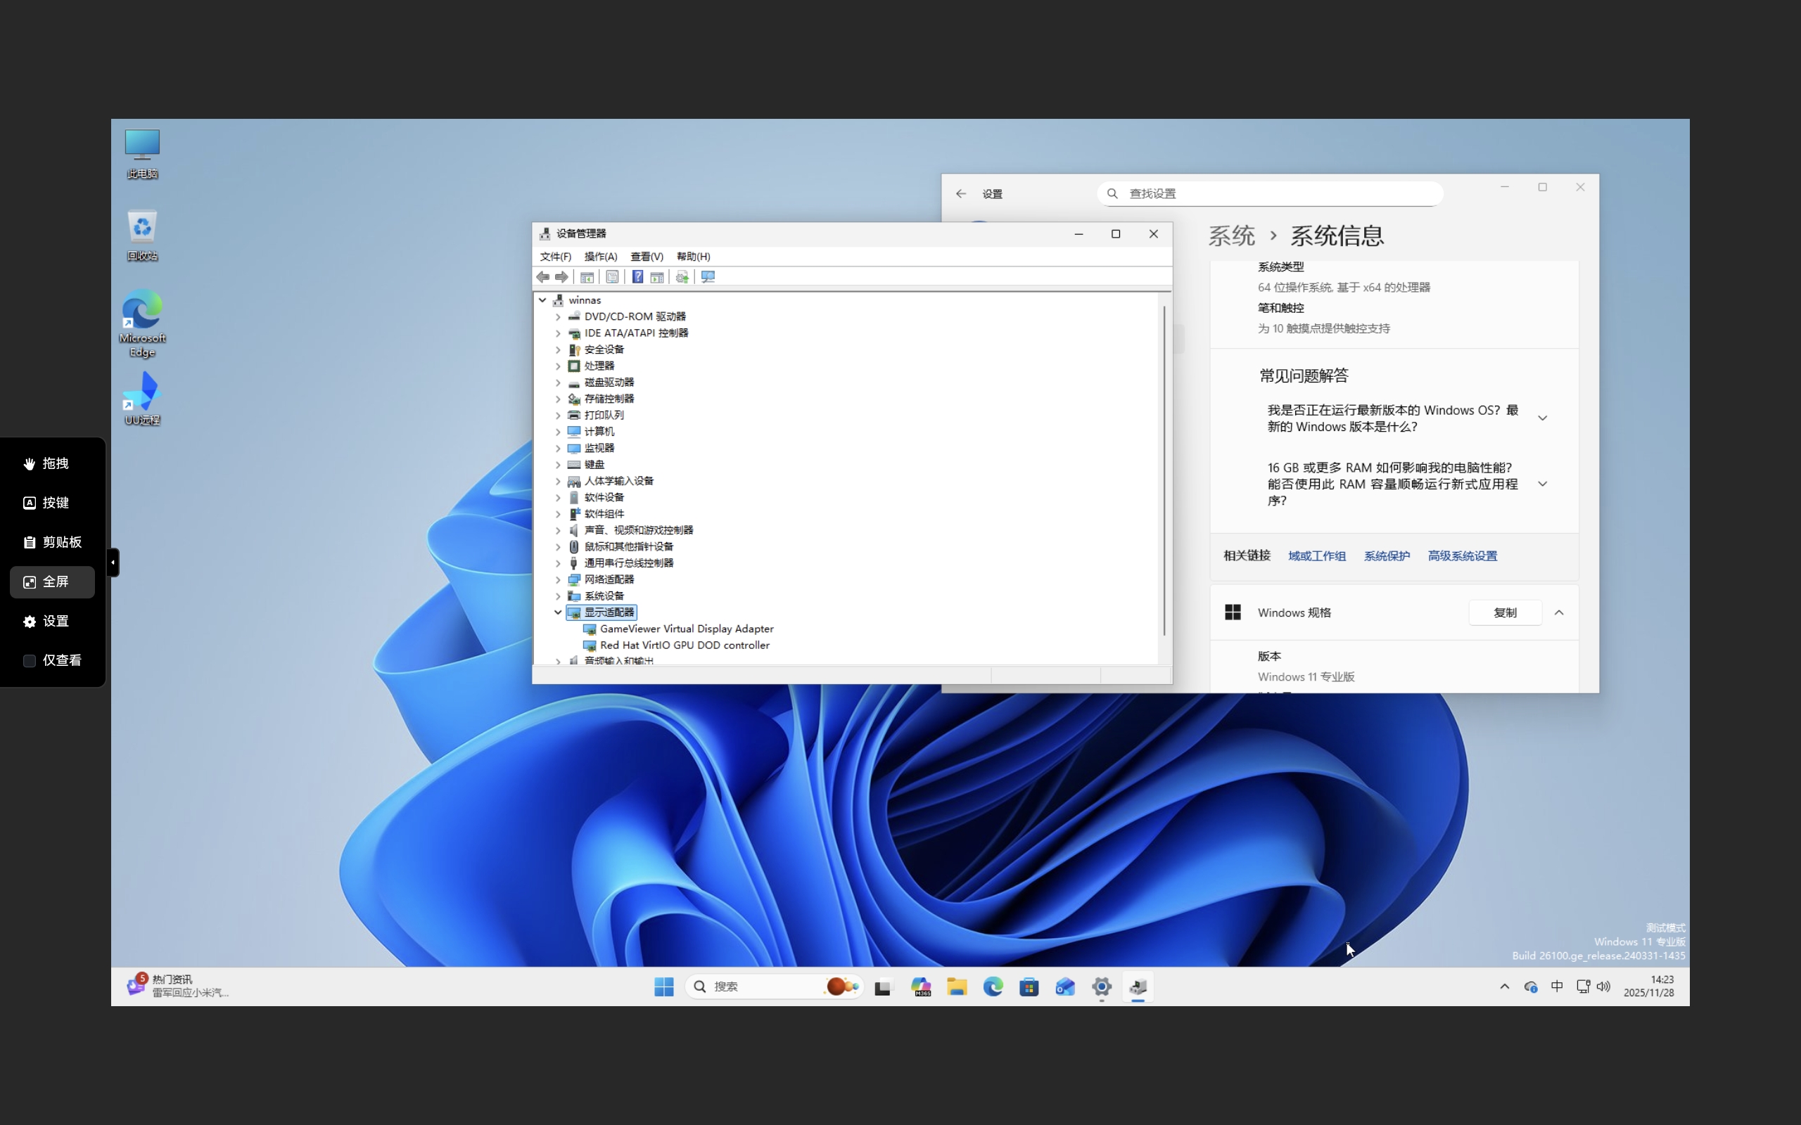1801x1125 pixels.
Task: Open the 查看(V) menu in Device Manager
Action: (646, 256)
